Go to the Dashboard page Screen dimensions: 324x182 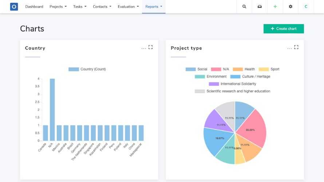point(34,7)
